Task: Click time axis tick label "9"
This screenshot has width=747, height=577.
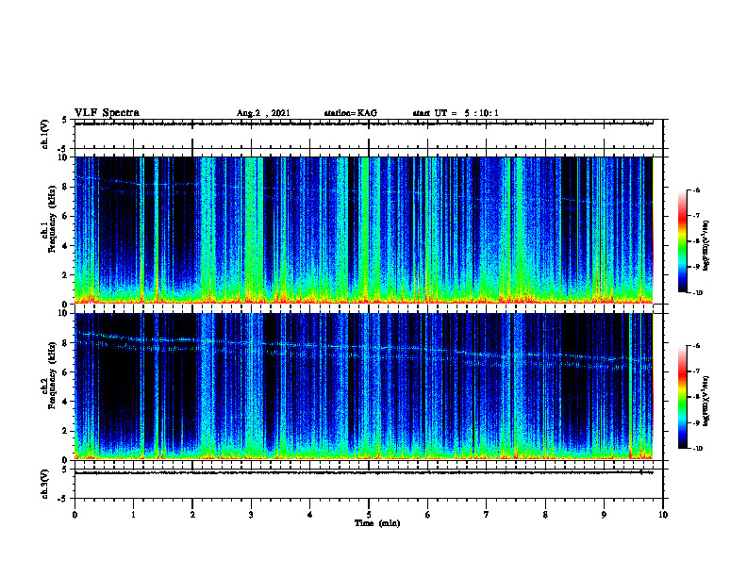Action: click(604, 515)
